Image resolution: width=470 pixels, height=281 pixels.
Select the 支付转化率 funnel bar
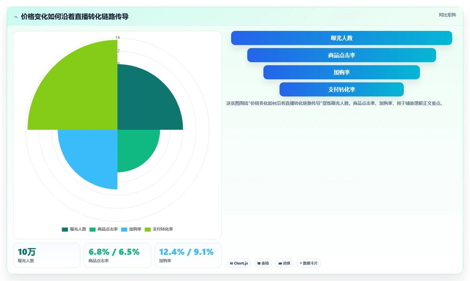[341, 89]
